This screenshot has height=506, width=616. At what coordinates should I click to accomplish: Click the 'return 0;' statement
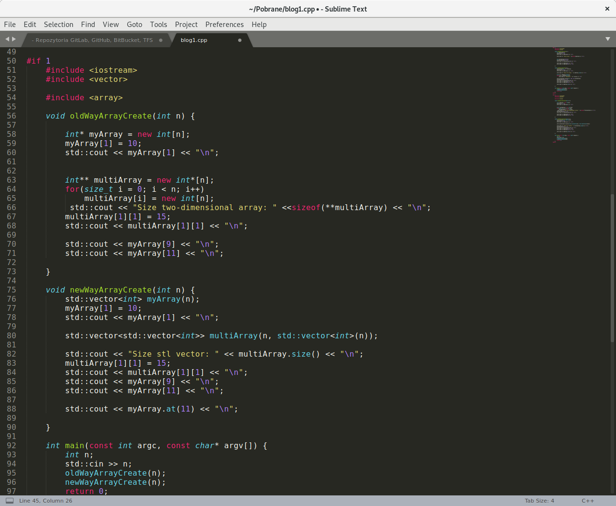click(x=87, y=491)
